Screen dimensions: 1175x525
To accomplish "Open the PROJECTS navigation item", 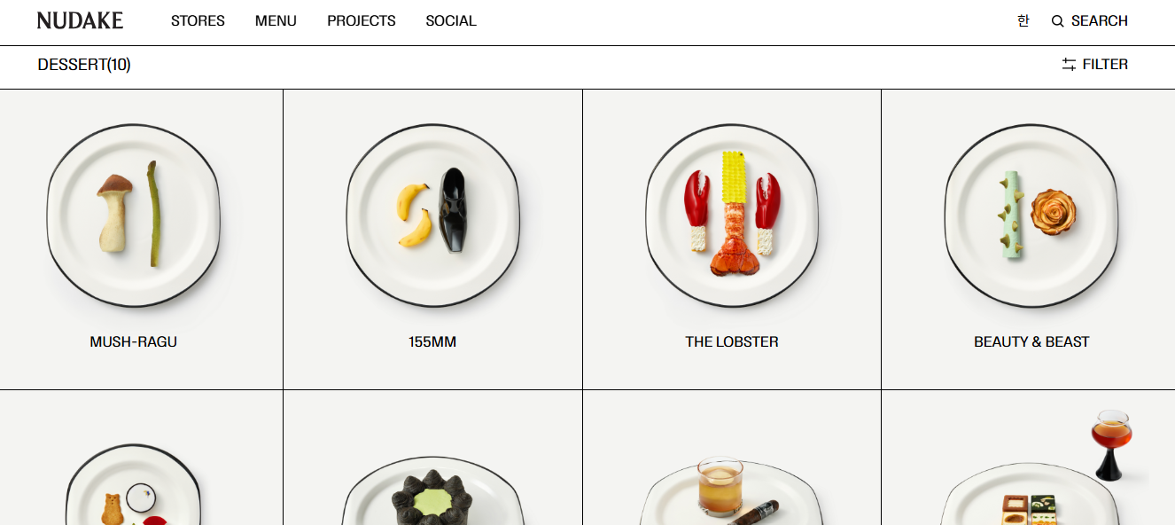I will [362, 20].
